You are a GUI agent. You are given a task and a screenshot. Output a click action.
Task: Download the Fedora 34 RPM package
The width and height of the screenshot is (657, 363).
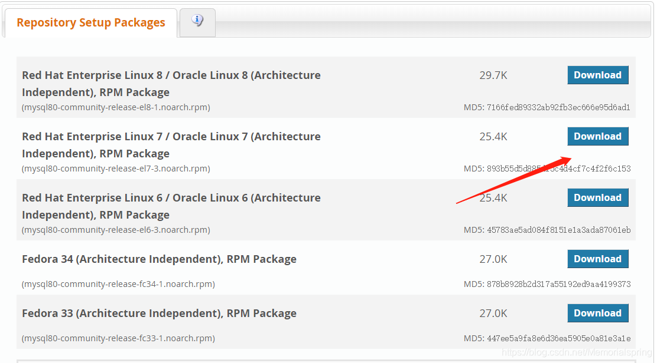point(598,259)
